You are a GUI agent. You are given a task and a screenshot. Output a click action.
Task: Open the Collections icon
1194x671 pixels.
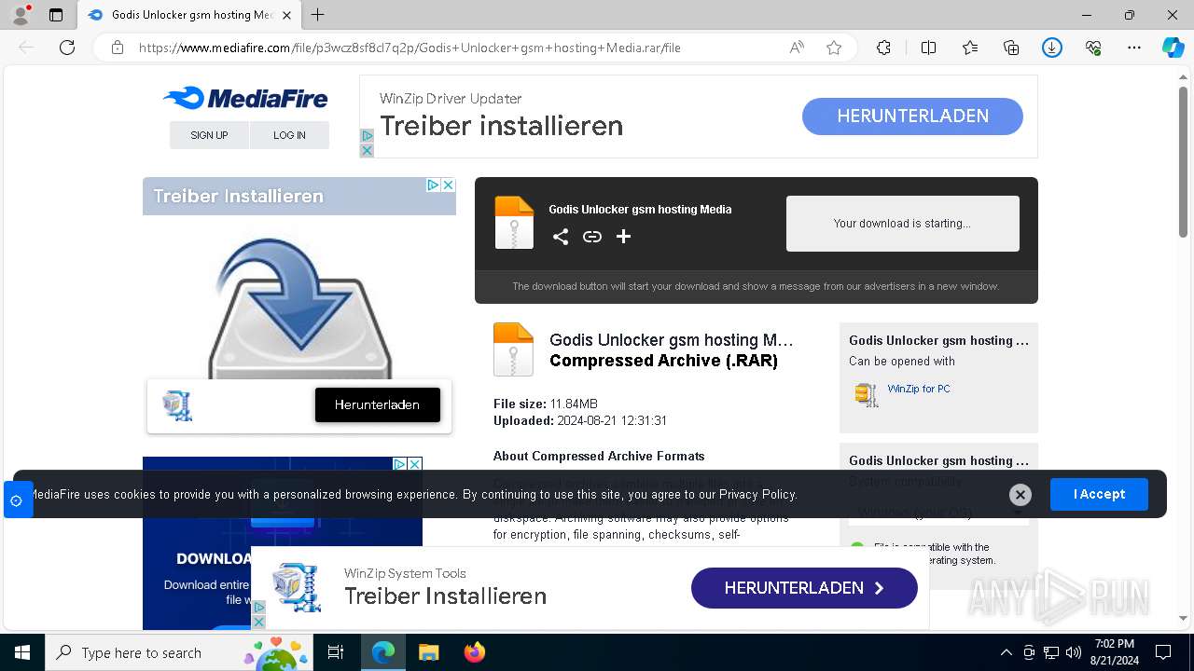[1011, 48]
